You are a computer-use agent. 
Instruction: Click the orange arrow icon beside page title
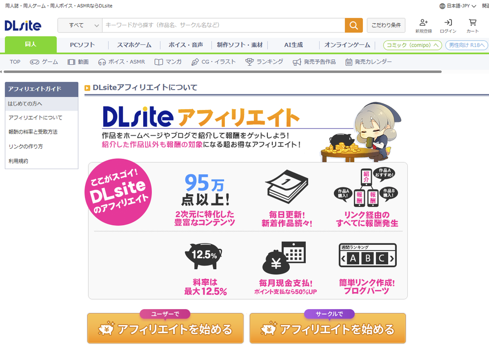[x=87, y=88]
